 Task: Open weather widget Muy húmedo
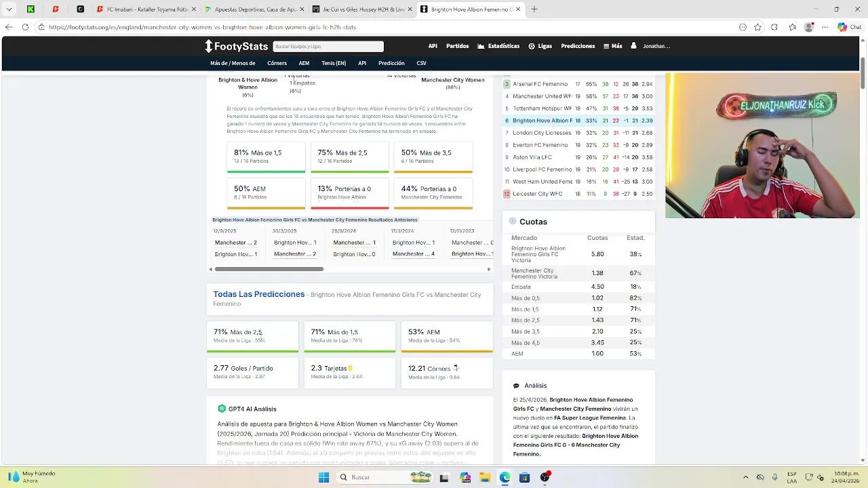(31, 477)
